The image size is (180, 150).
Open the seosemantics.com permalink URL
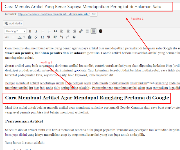coord(54,14)
